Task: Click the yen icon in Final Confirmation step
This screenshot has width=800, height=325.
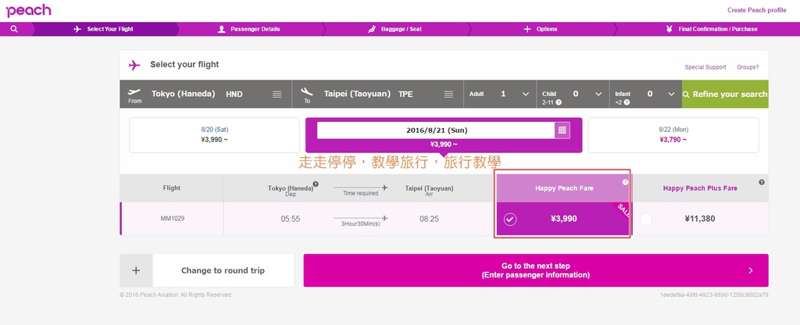Action: pyautogui.click(x=669, y=29)
